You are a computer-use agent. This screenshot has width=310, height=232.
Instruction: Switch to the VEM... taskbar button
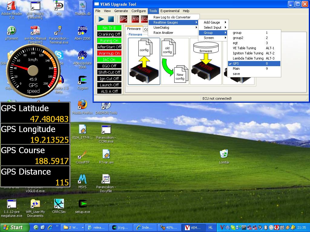coord(193,227)
